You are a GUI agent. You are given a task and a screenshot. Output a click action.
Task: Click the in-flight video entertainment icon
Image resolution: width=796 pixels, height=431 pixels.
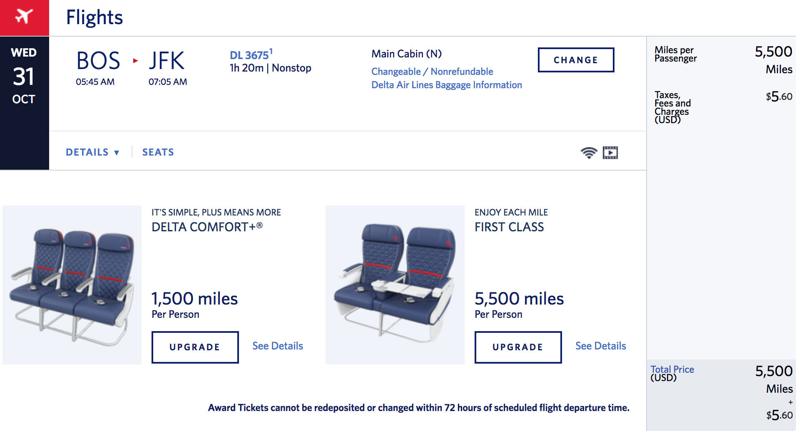[610, 153]
